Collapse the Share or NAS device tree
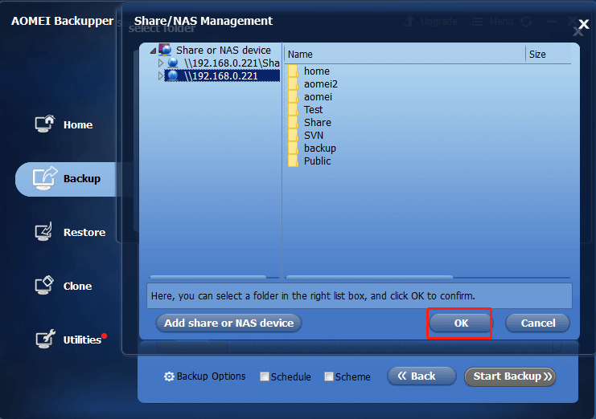 (153, 51)
